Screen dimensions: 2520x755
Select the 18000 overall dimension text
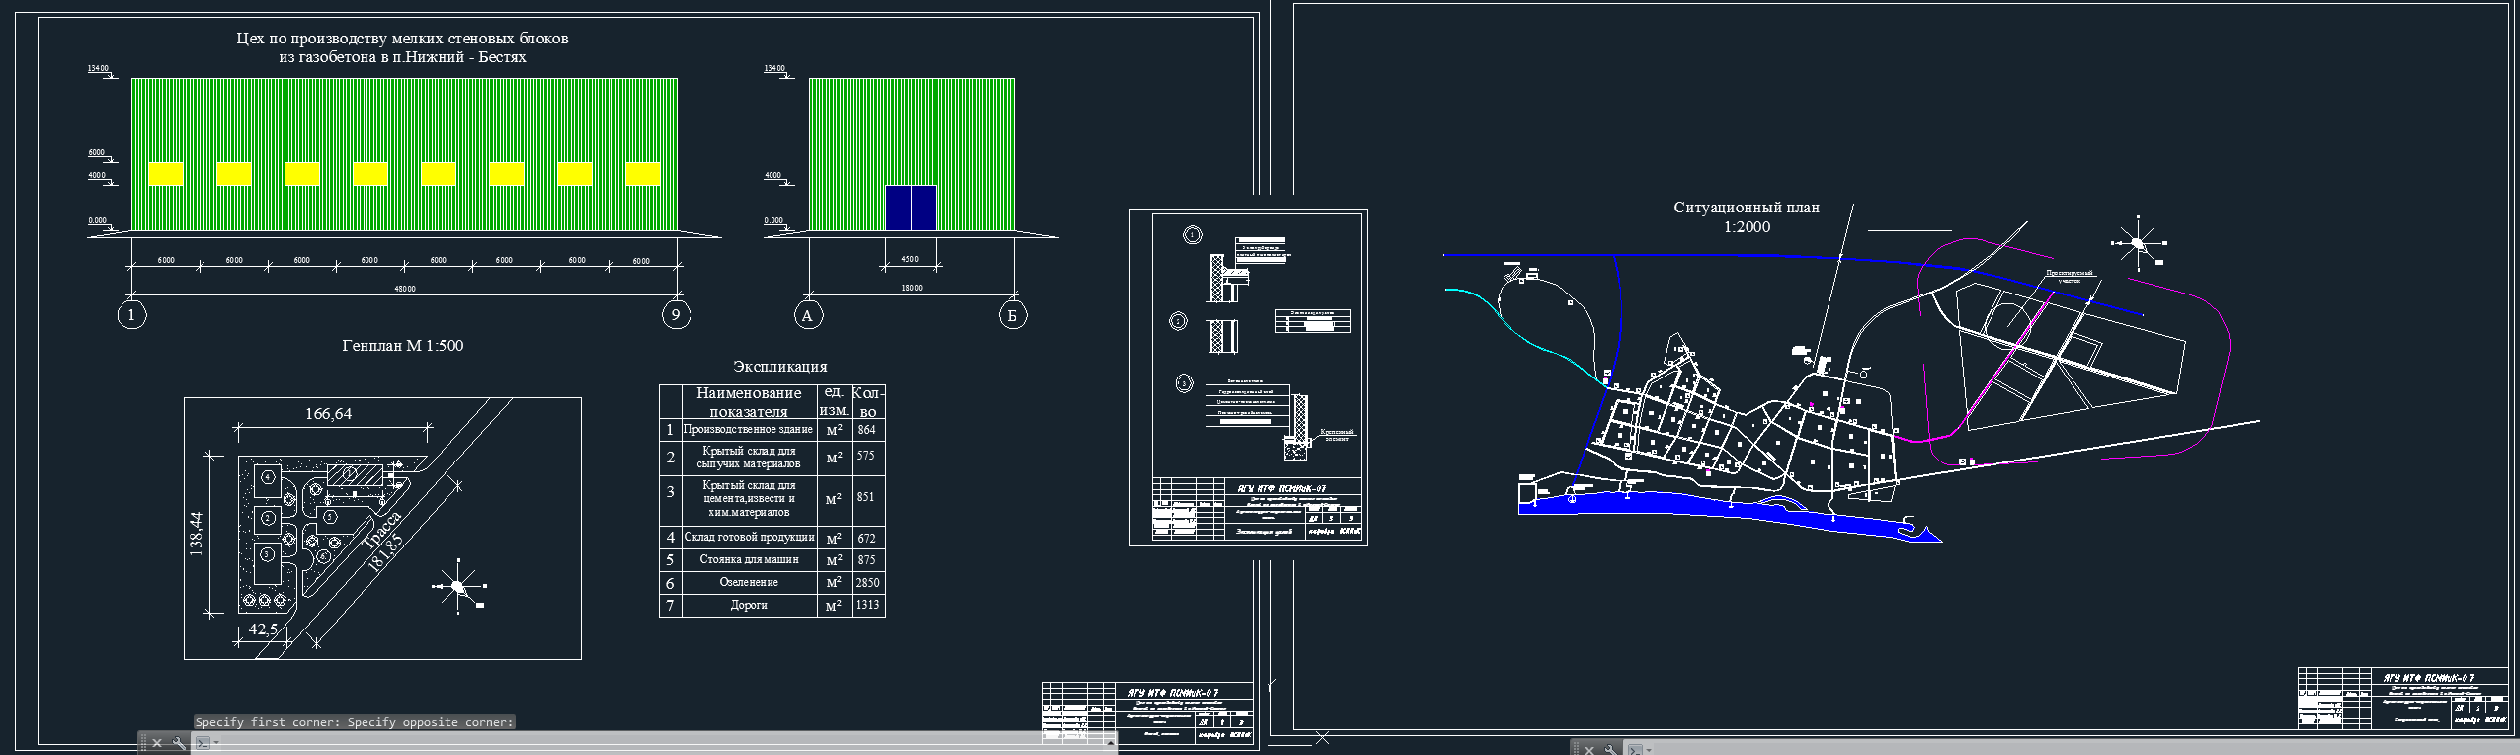[911, 289]
